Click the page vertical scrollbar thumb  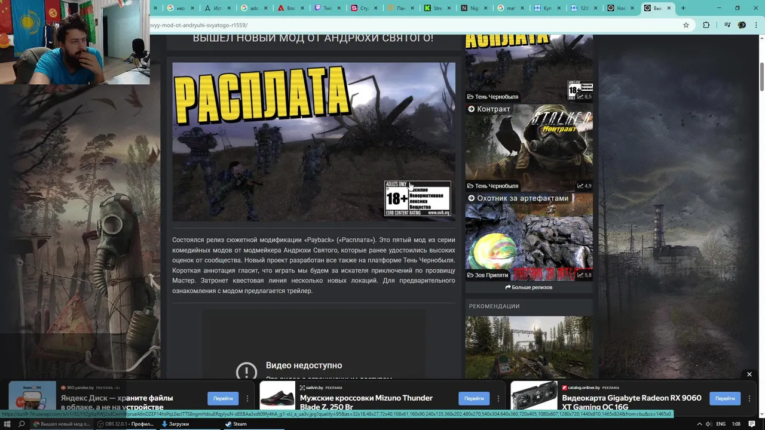coord(762,76)
